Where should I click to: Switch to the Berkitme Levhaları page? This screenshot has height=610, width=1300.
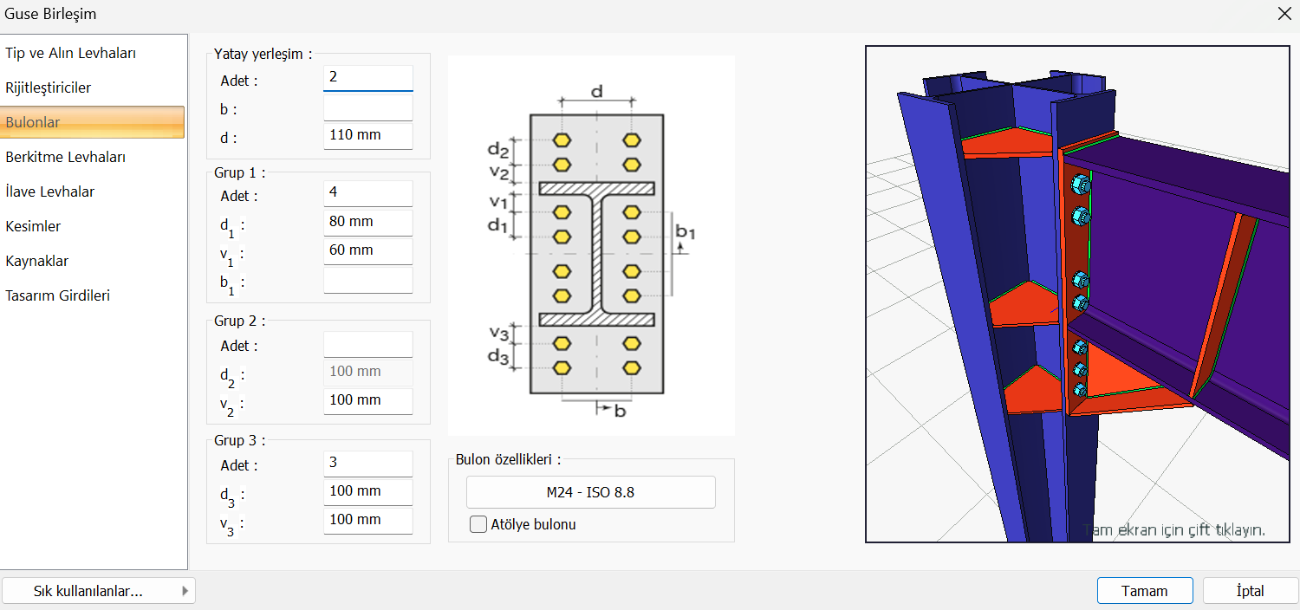tap(66, 157)
